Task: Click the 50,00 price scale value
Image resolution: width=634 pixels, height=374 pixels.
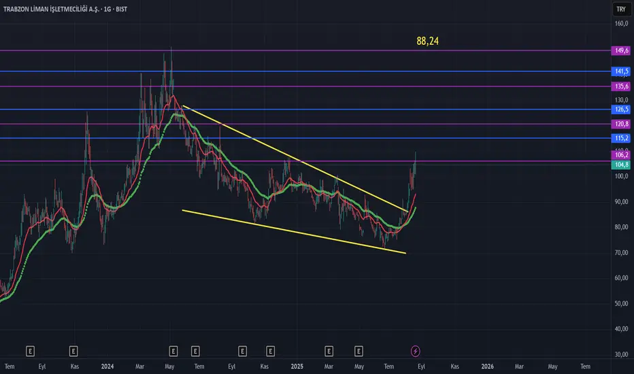Action: [622, 303]
